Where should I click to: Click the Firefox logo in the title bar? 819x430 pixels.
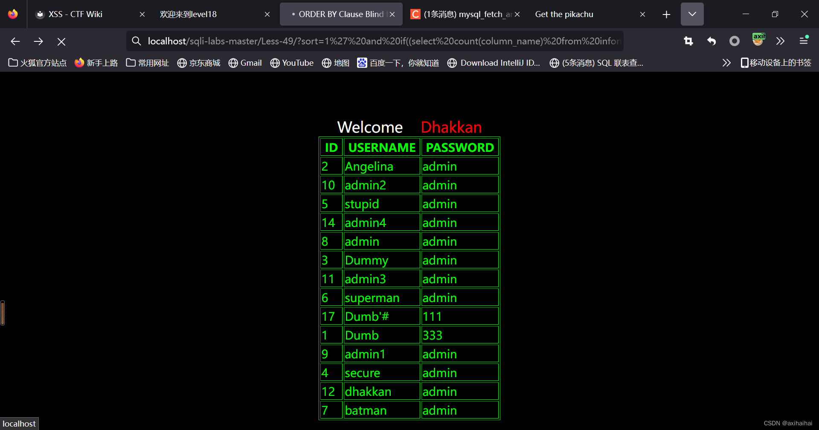(x=12, y=14)
